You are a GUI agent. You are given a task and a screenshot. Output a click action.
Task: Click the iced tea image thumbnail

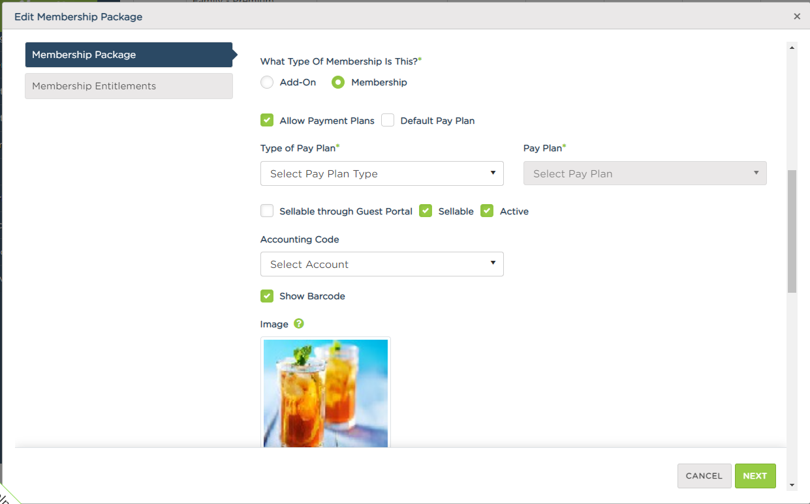coord(326,393)
